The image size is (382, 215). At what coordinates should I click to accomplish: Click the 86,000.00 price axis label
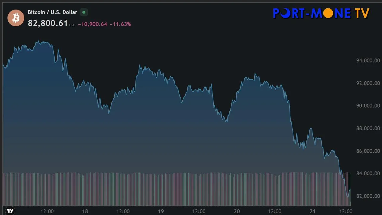tap(368, 151)
